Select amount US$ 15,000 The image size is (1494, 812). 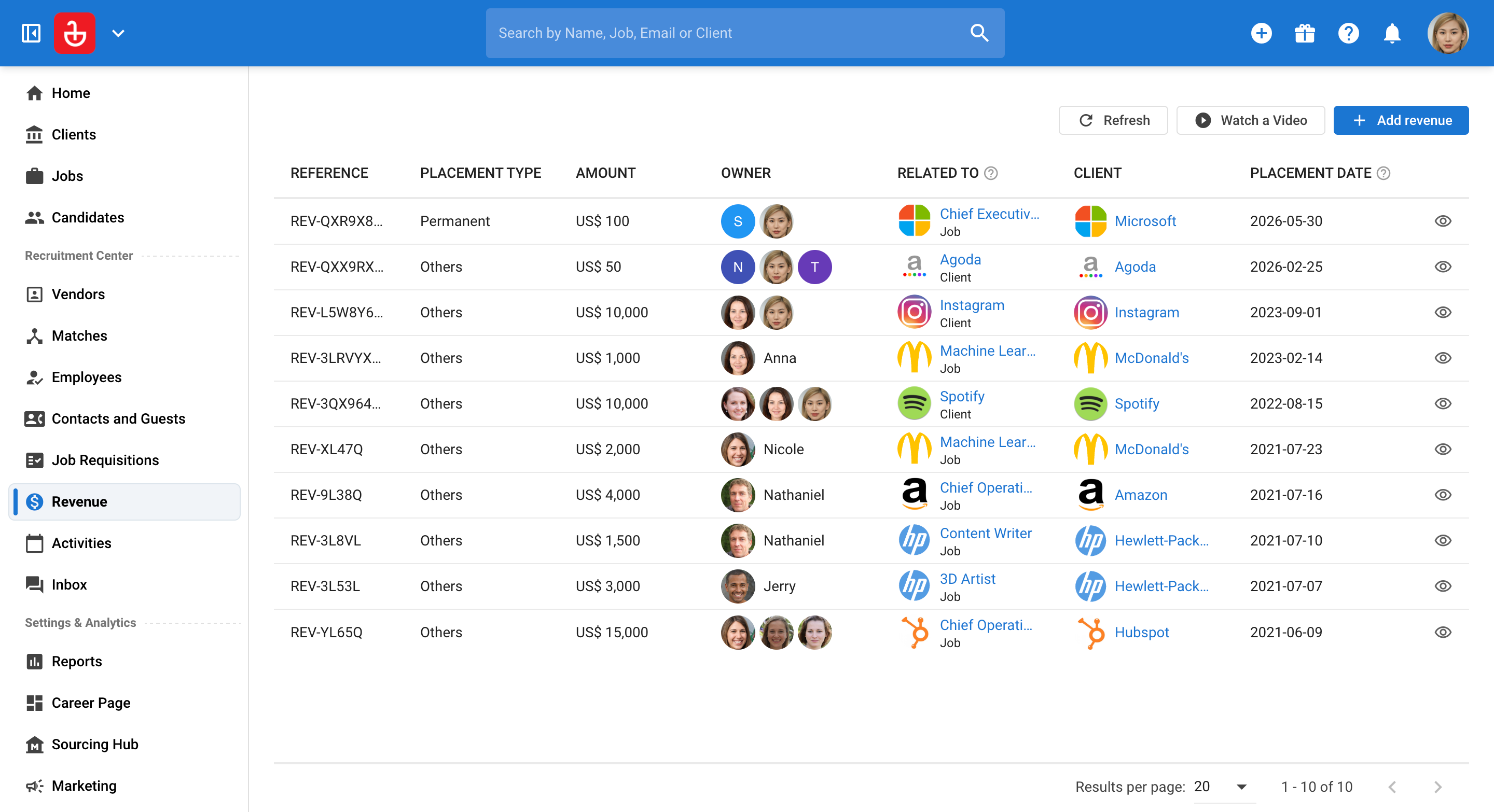pyautogui.click(x=611, y=632)
